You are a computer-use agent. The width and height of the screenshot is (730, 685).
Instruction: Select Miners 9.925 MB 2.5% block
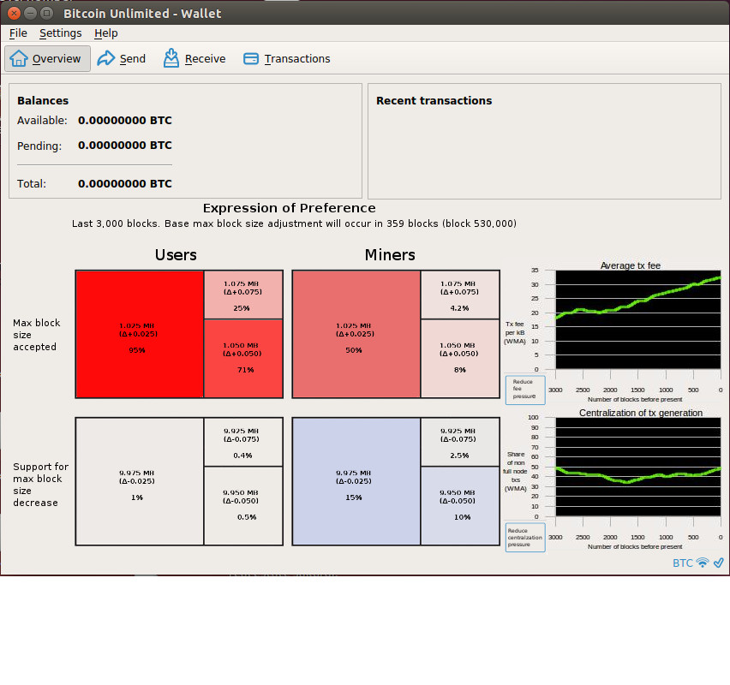[460, 442]
